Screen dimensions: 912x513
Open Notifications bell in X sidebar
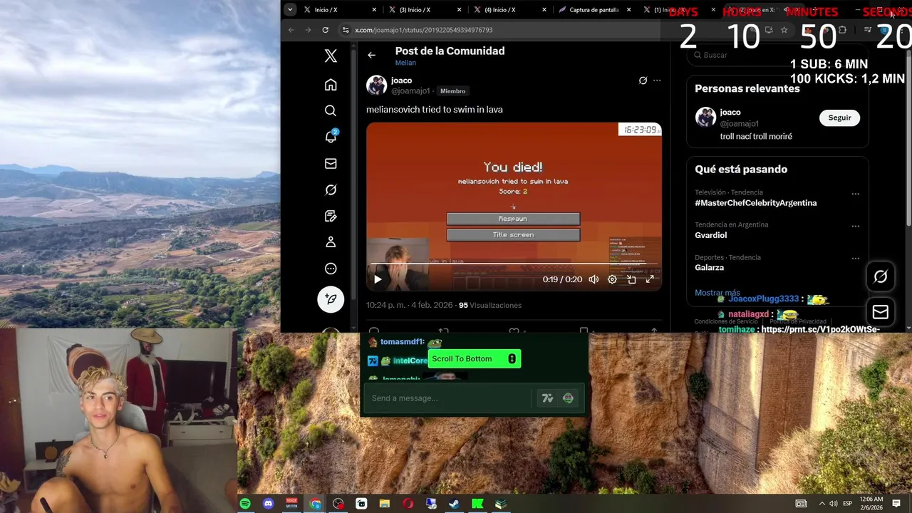tap(331, 136)
